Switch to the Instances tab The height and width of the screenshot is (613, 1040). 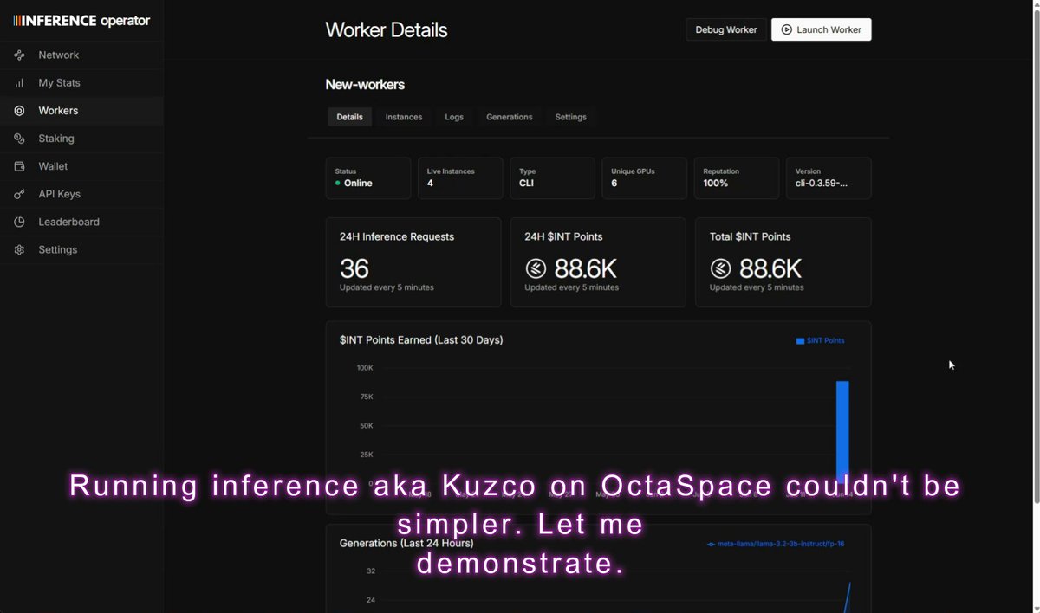tap(404, 117)
